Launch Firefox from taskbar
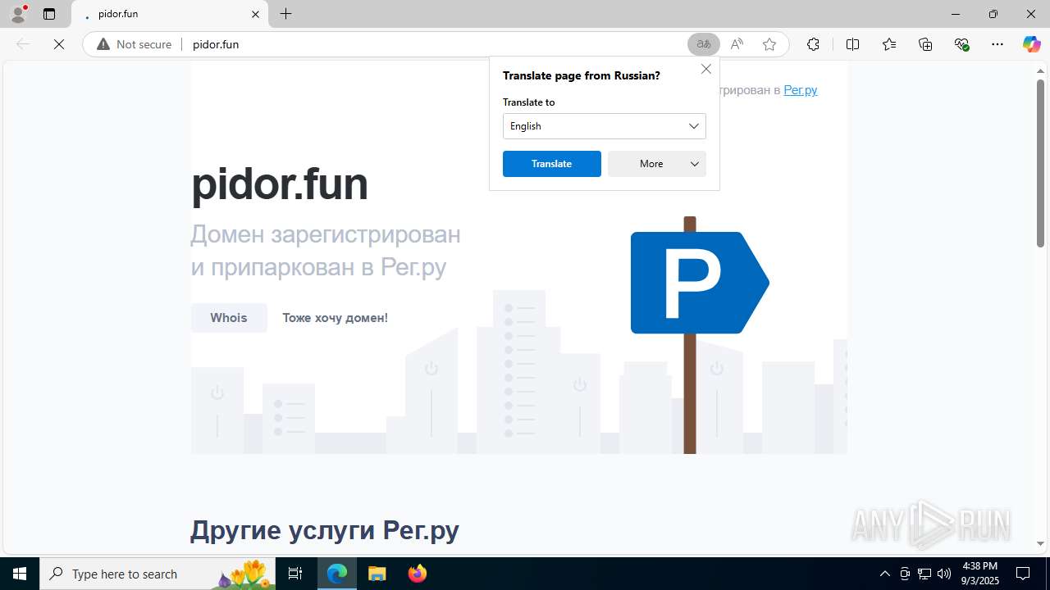Image resolution: width=1050 pixels, height=590 pixels. 418,574
